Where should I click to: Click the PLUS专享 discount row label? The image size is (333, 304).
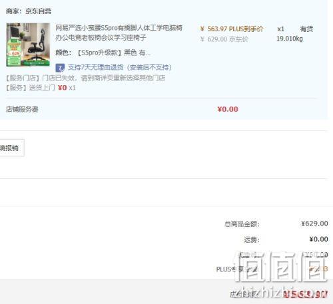coord(236,269)
